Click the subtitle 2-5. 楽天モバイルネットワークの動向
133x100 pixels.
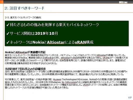(23, 17)
